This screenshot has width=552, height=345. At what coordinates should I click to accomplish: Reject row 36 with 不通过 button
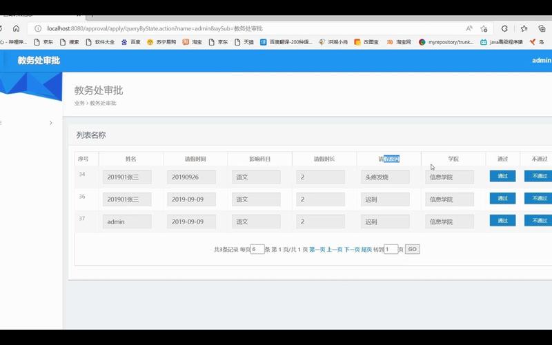point(538,199)
